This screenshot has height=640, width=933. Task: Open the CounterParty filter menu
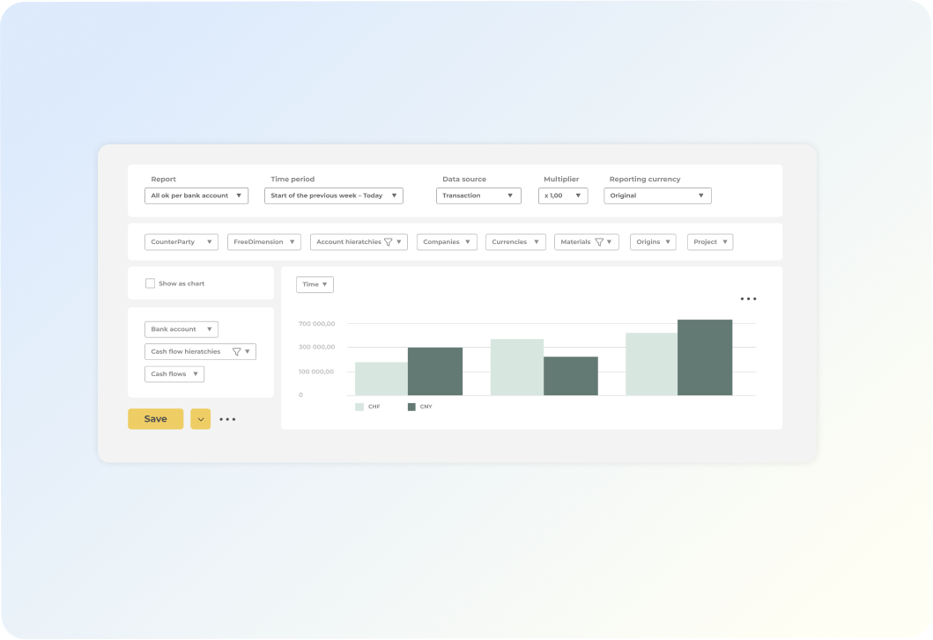(x=181, y=242)
